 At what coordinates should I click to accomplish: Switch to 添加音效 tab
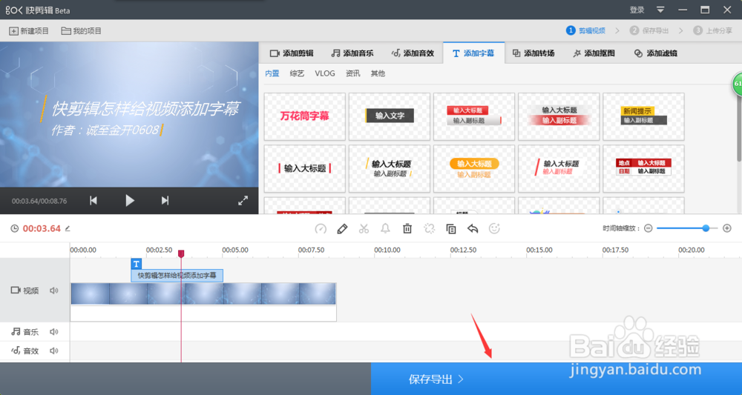point(413,53)
